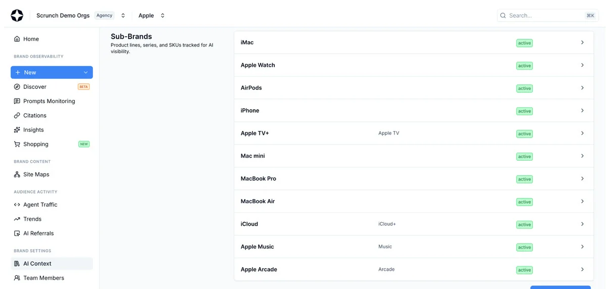Click the iPhone sub-brand name
The image size is (606, 289).
coord(250,111)
